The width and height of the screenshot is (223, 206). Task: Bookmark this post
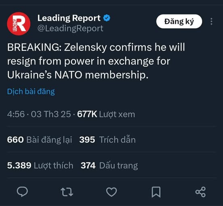tap(156, 192)
